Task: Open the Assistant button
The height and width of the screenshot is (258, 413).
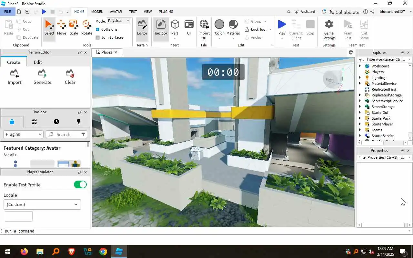Action: coord(305,12)
